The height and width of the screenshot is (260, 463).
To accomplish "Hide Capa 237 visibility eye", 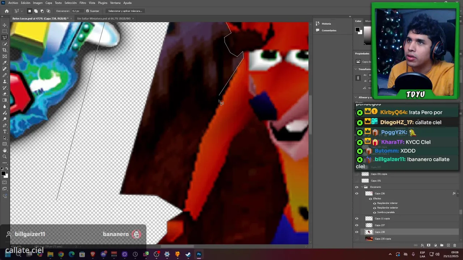I will pos(357,225).
